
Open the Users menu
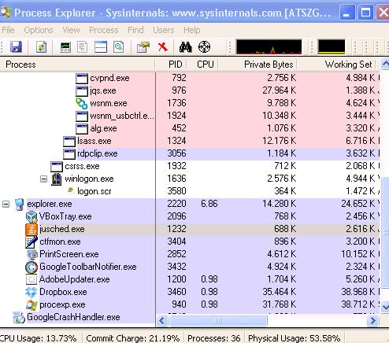[x=164, y=30]
